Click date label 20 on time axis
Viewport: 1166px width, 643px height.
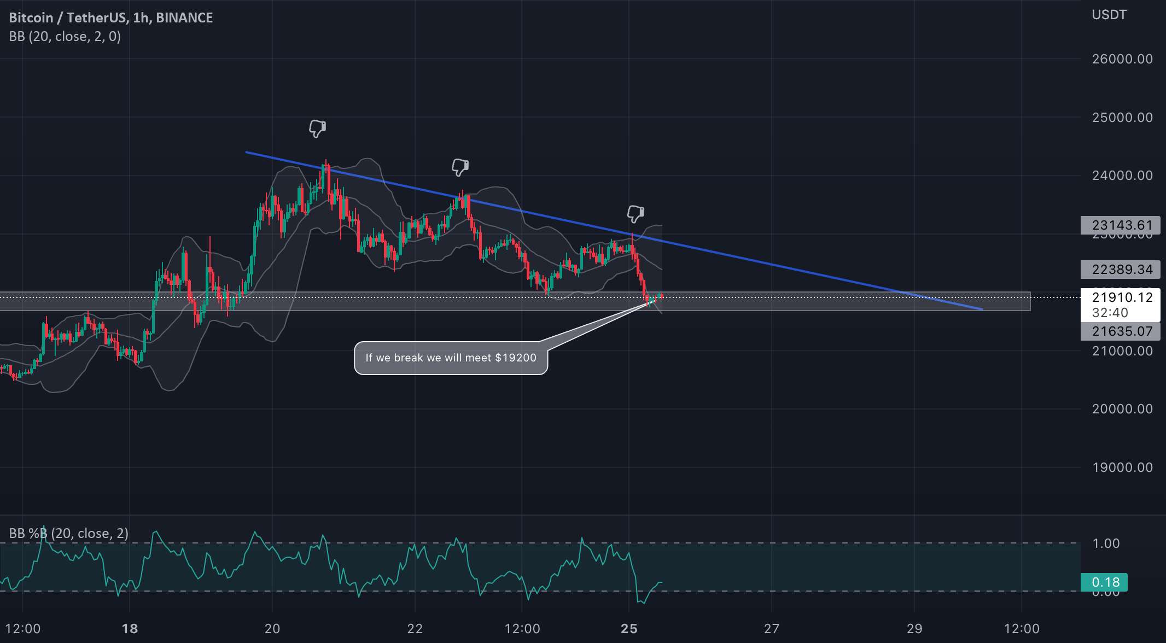click(x=272, y=629)
